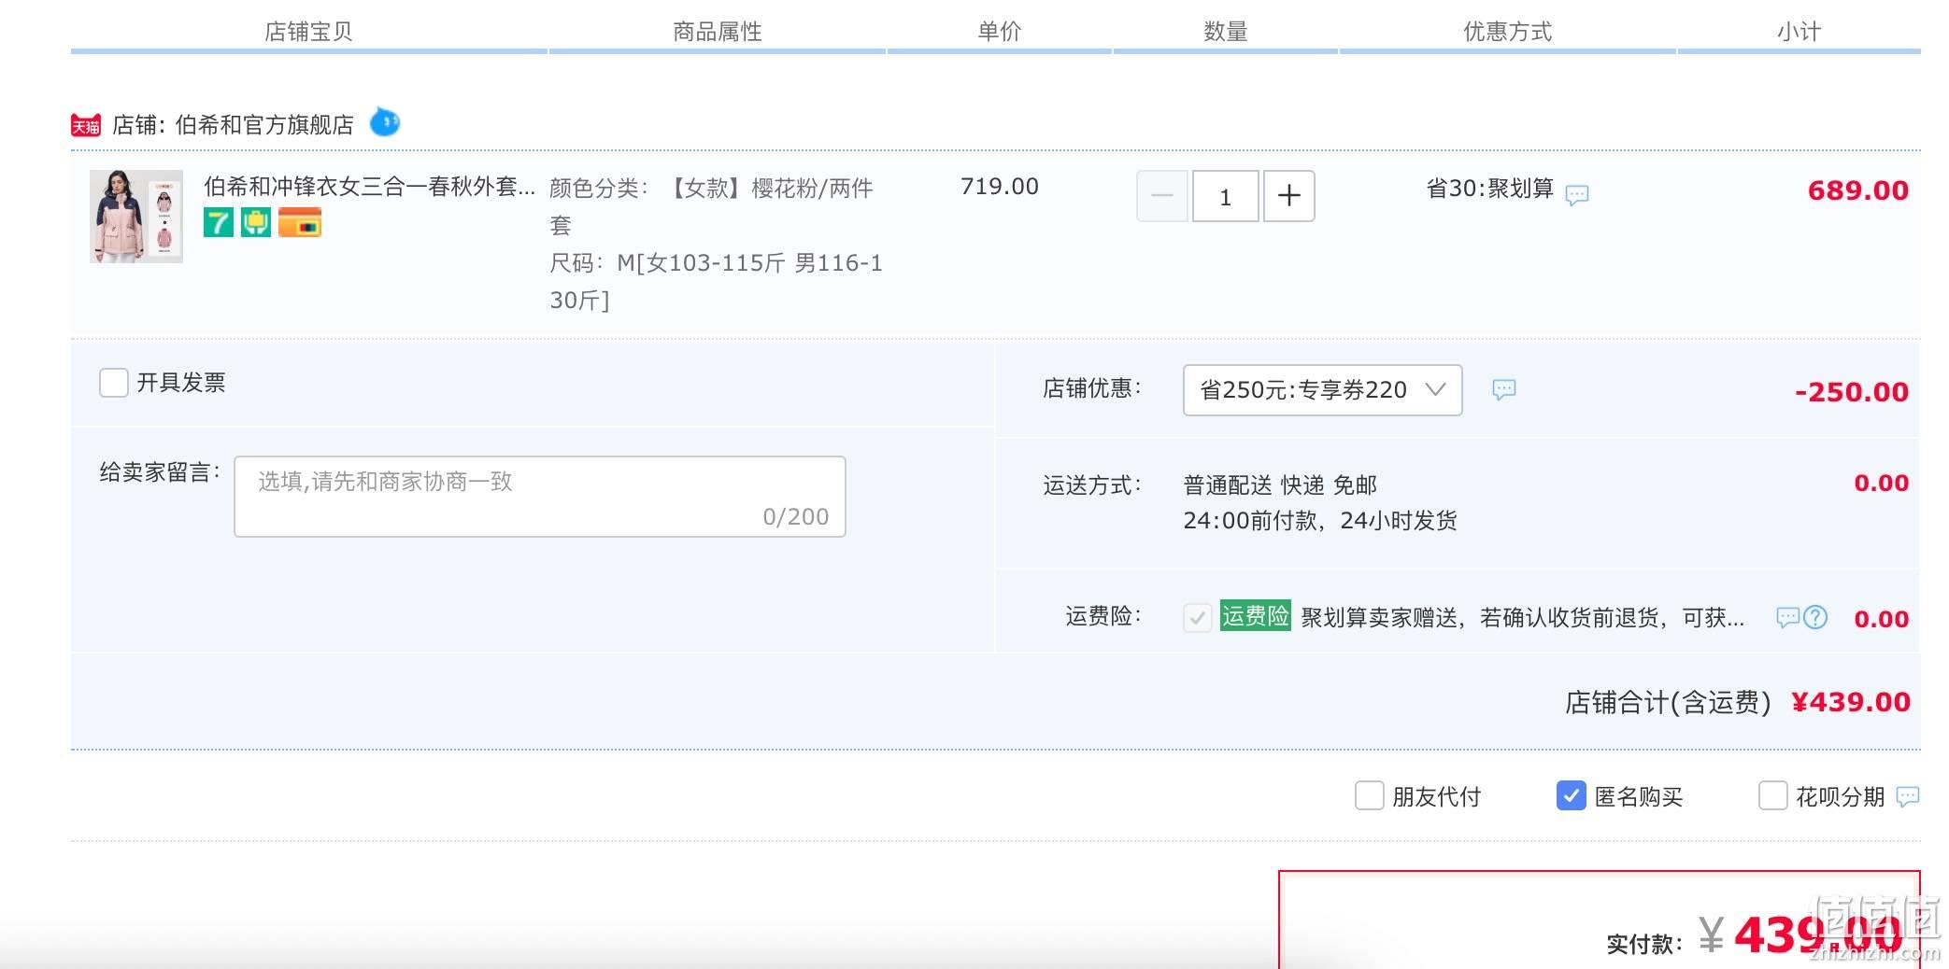Open the info bubble beside store coupon dropdown
1949x969 pixels.
(x=1503, y=389)
